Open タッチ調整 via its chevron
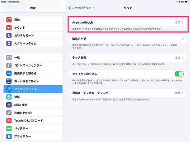The height and width of the screenshot is (142, 190). [x=183, y=58]
